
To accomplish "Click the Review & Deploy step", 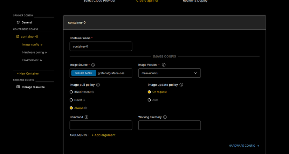I will pyautogui.click(x=195, y=1).
